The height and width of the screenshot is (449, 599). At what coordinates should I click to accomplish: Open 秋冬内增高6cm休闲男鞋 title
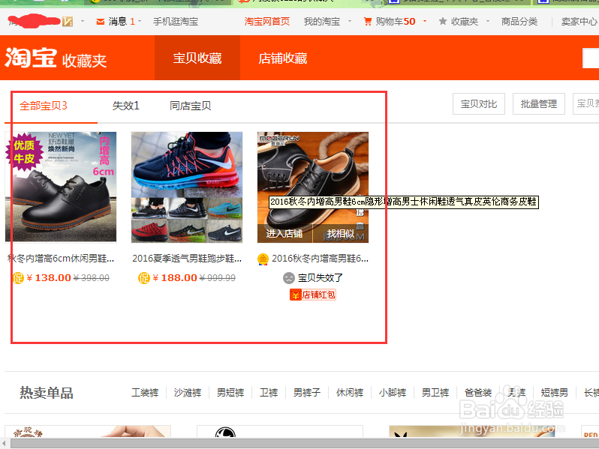(x=61, y=259)
